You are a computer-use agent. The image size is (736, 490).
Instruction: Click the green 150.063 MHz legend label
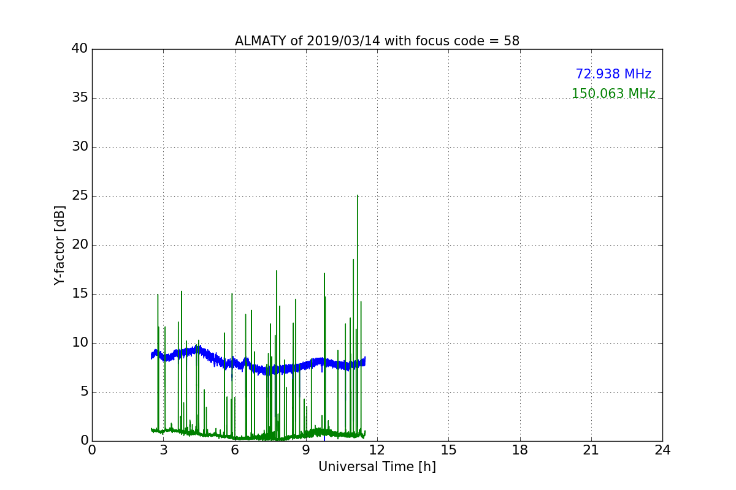613,94
